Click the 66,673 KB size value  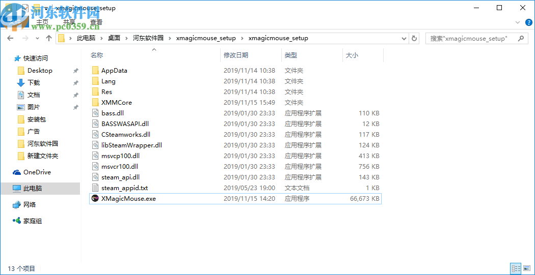pyautogui.click(x=365, y=198)
